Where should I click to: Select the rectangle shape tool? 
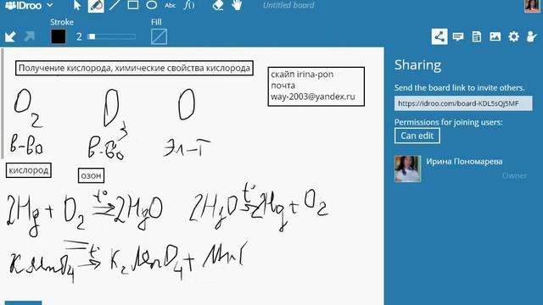click(x=133, y=5)
